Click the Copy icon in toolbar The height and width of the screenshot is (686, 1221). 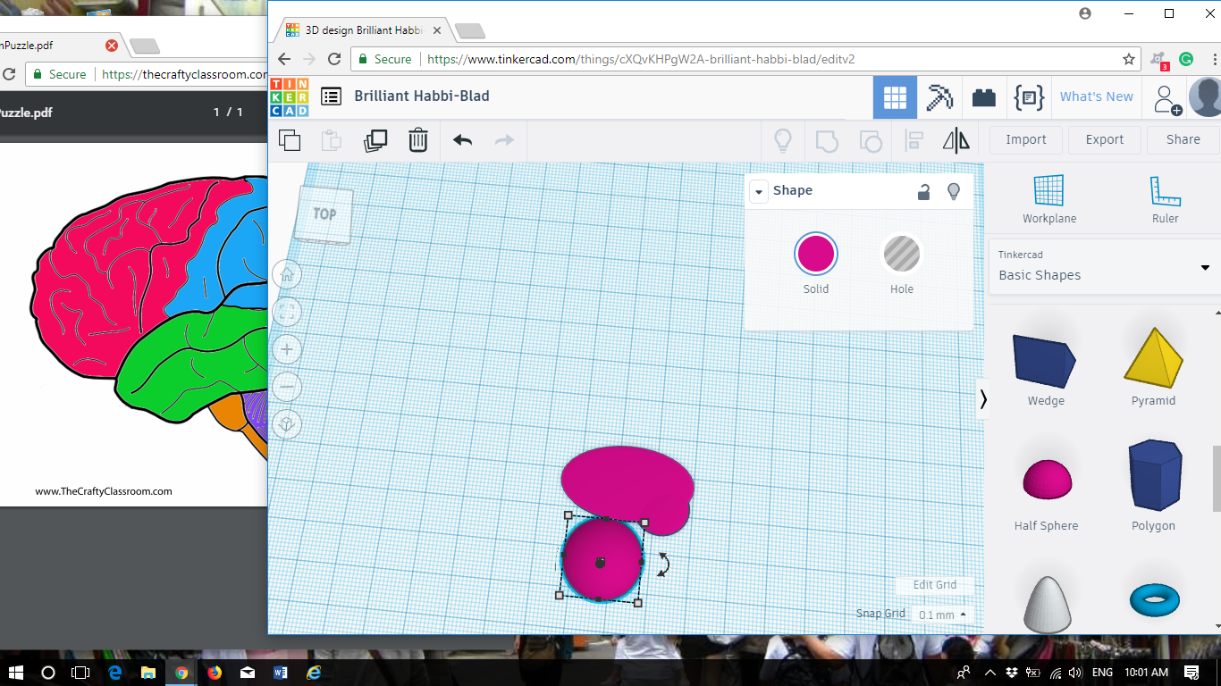(290, 140)
